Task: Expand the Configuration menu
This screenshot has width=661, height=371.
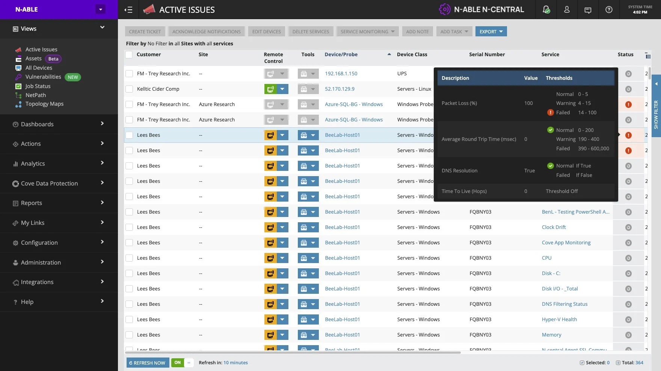Action: pos(59,242)
